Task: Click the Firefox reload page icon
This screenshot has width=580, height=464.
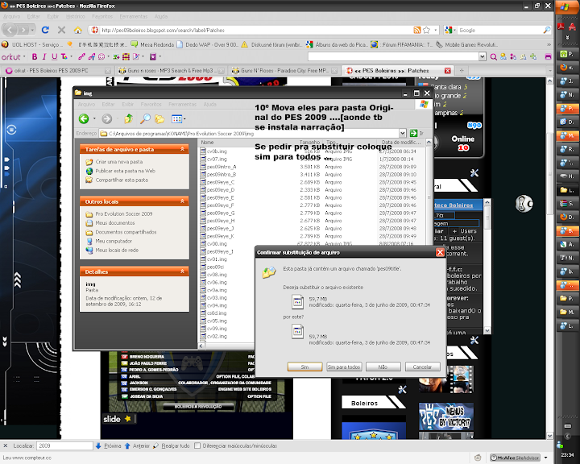Action: coord(45,30)
